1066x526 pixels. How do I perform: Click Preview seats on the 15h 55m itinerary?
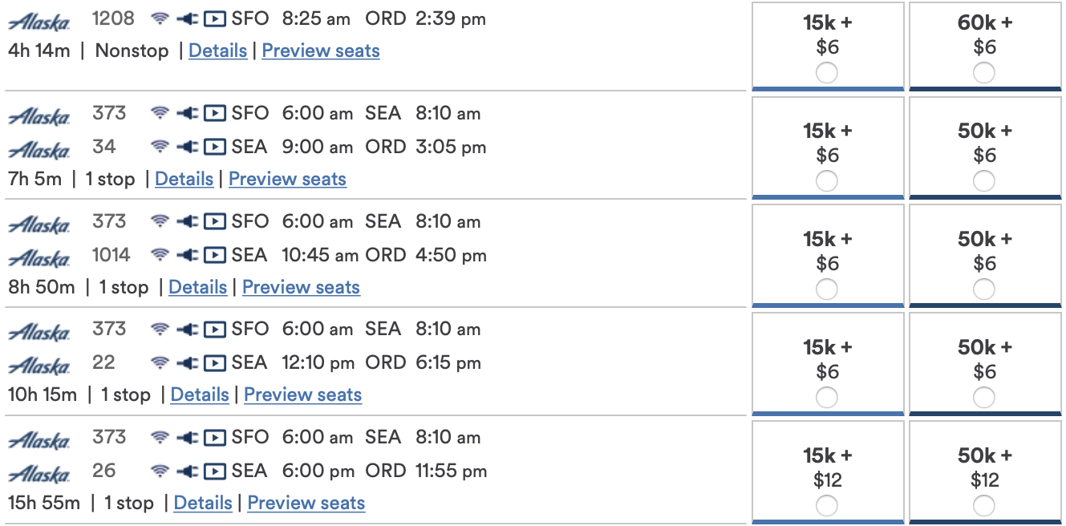pyautogui.click(x=306, y=503)
